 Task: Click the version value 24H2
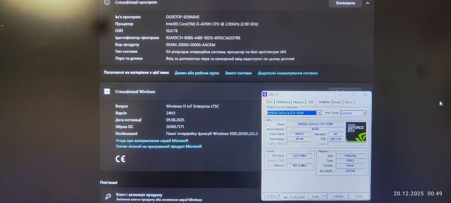click(x=170, y=113)
